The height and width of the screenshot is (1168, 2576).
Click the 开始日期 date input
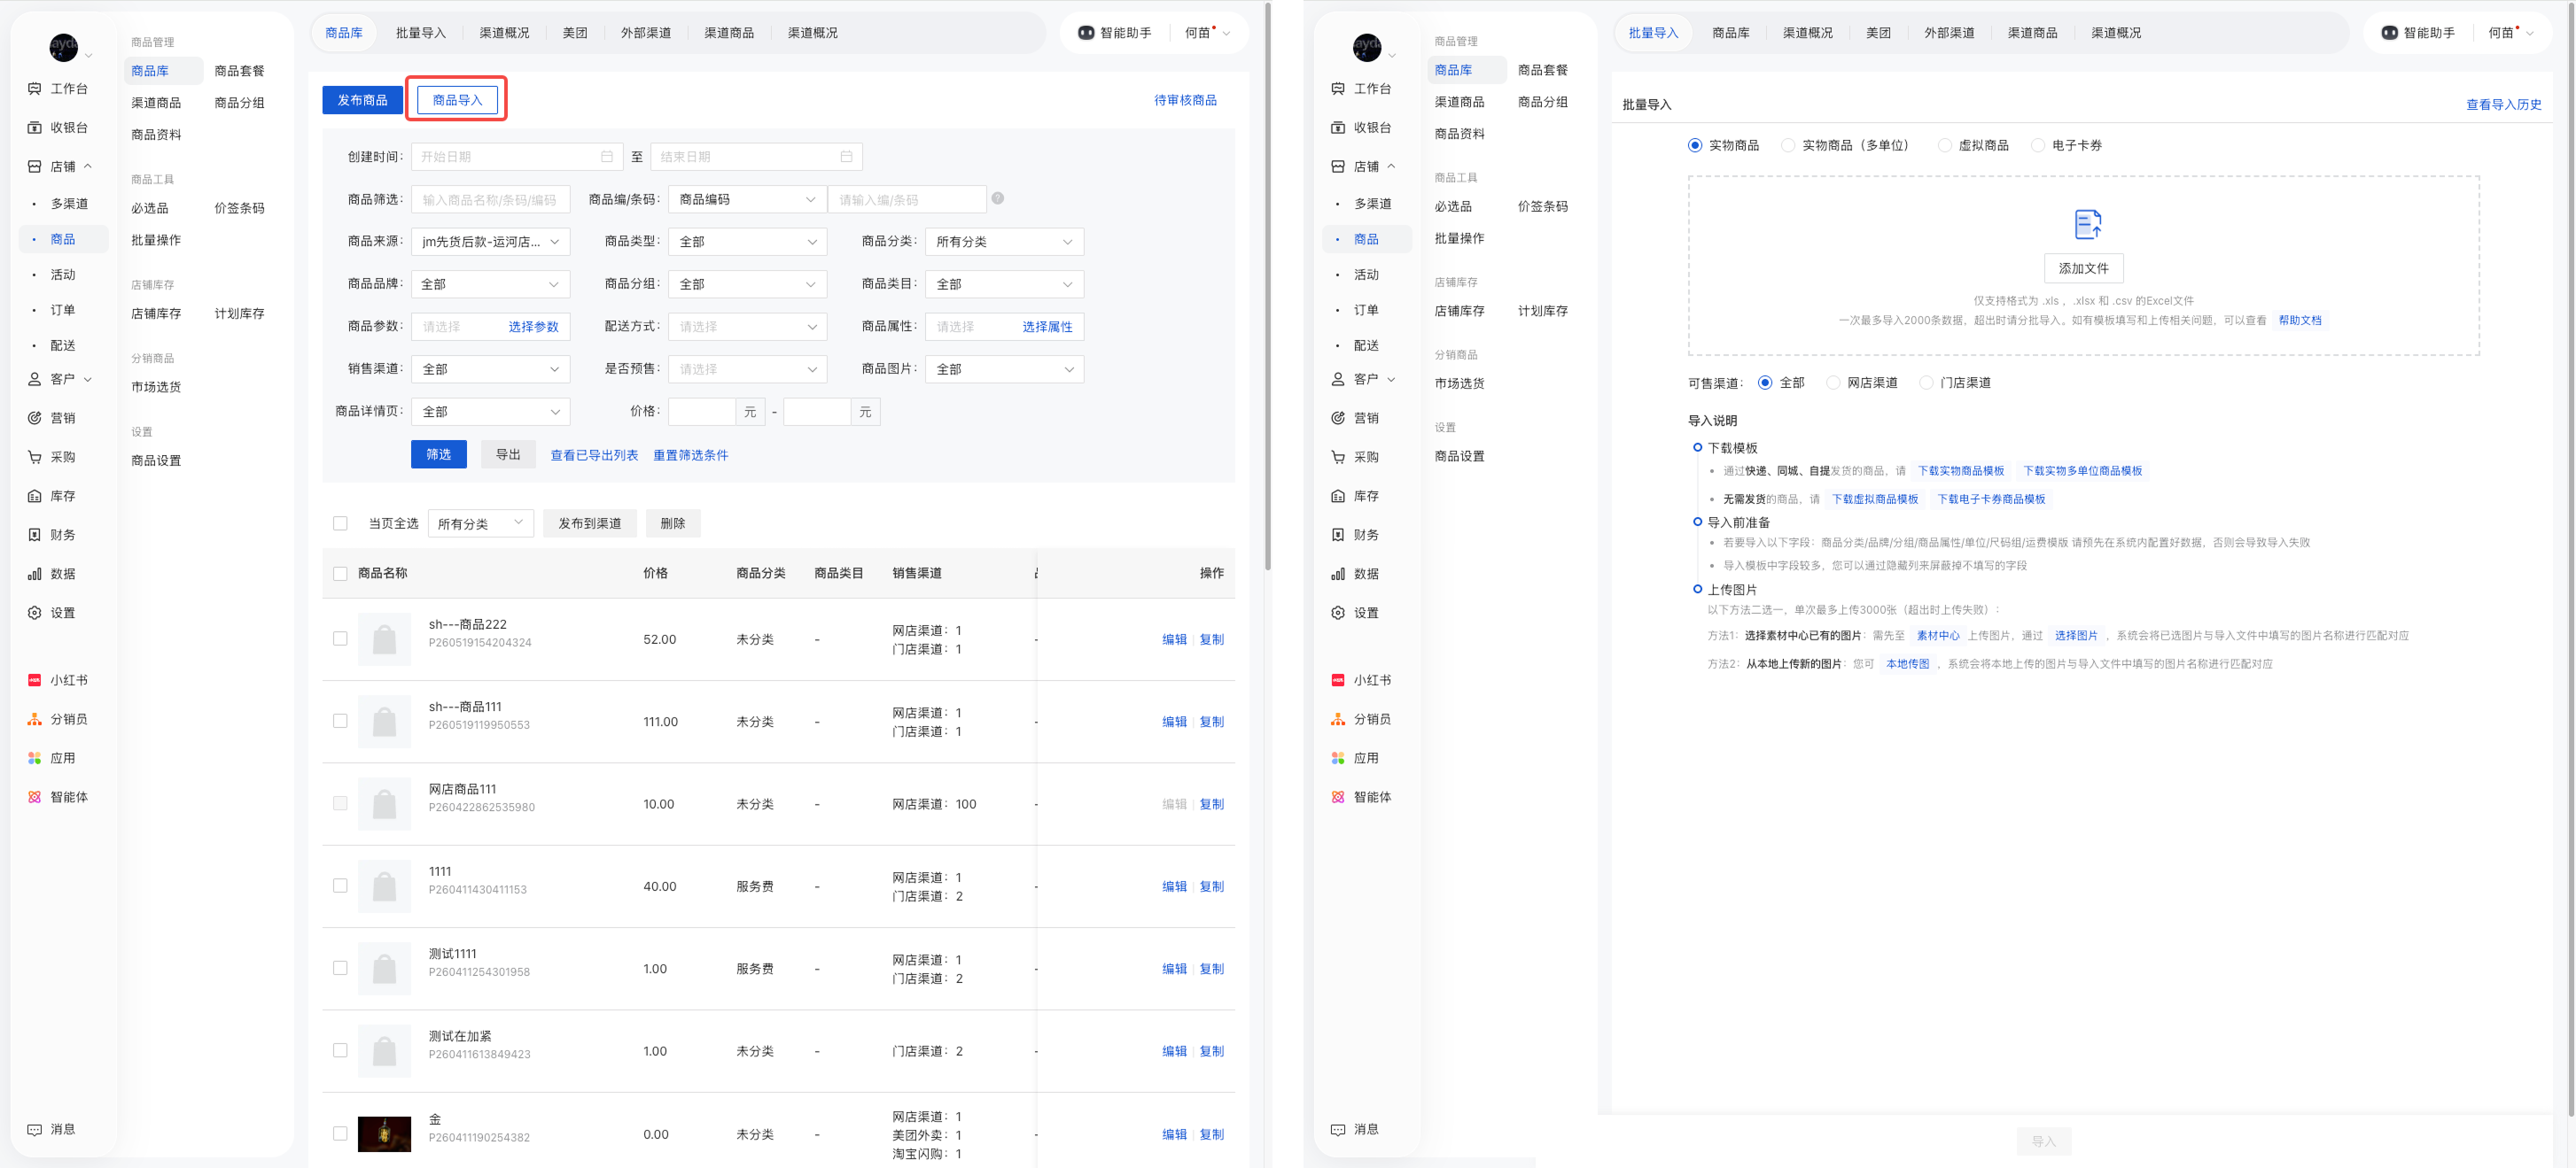click(517, 157)
